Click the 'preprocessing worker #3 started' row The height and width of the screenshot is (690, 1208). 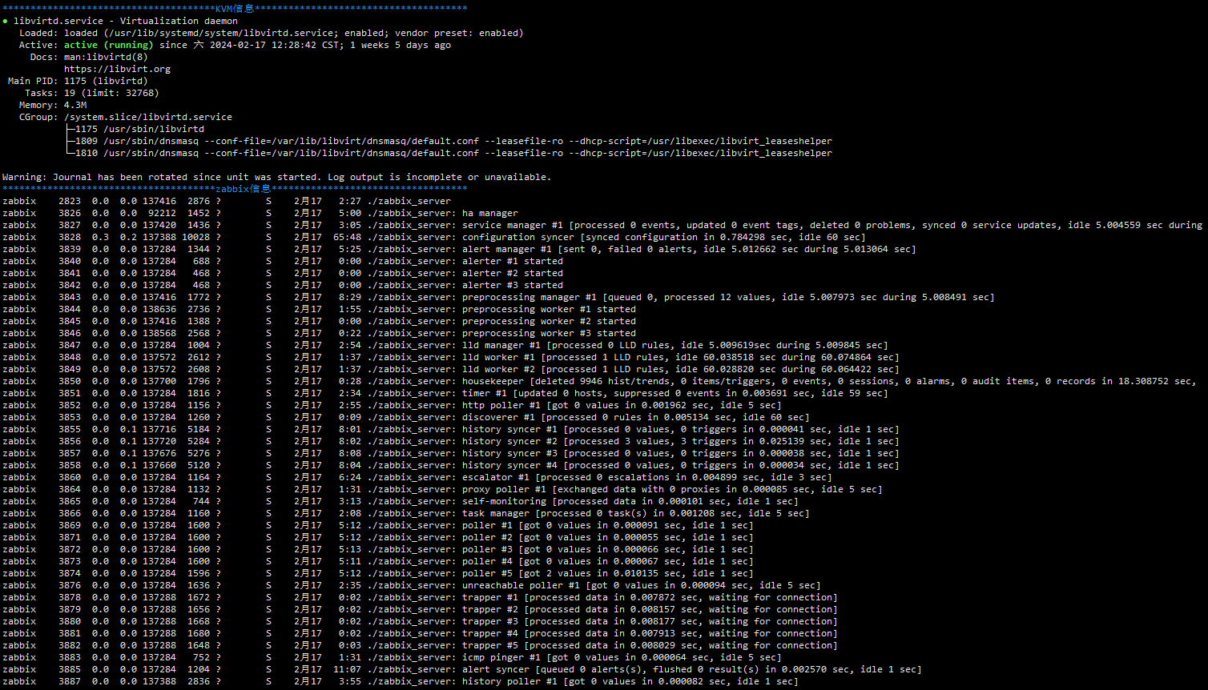coord(319,333)
